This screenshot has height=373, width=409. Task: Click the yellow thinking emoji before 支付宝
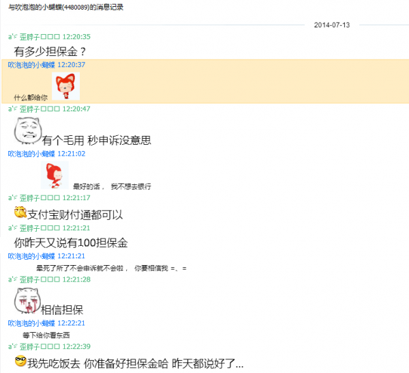(20, 212)
